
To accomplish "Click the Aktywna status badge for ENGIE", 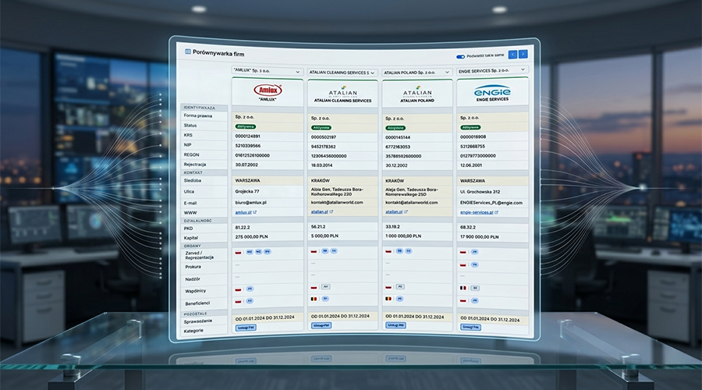I will click(x=470, y=125).
